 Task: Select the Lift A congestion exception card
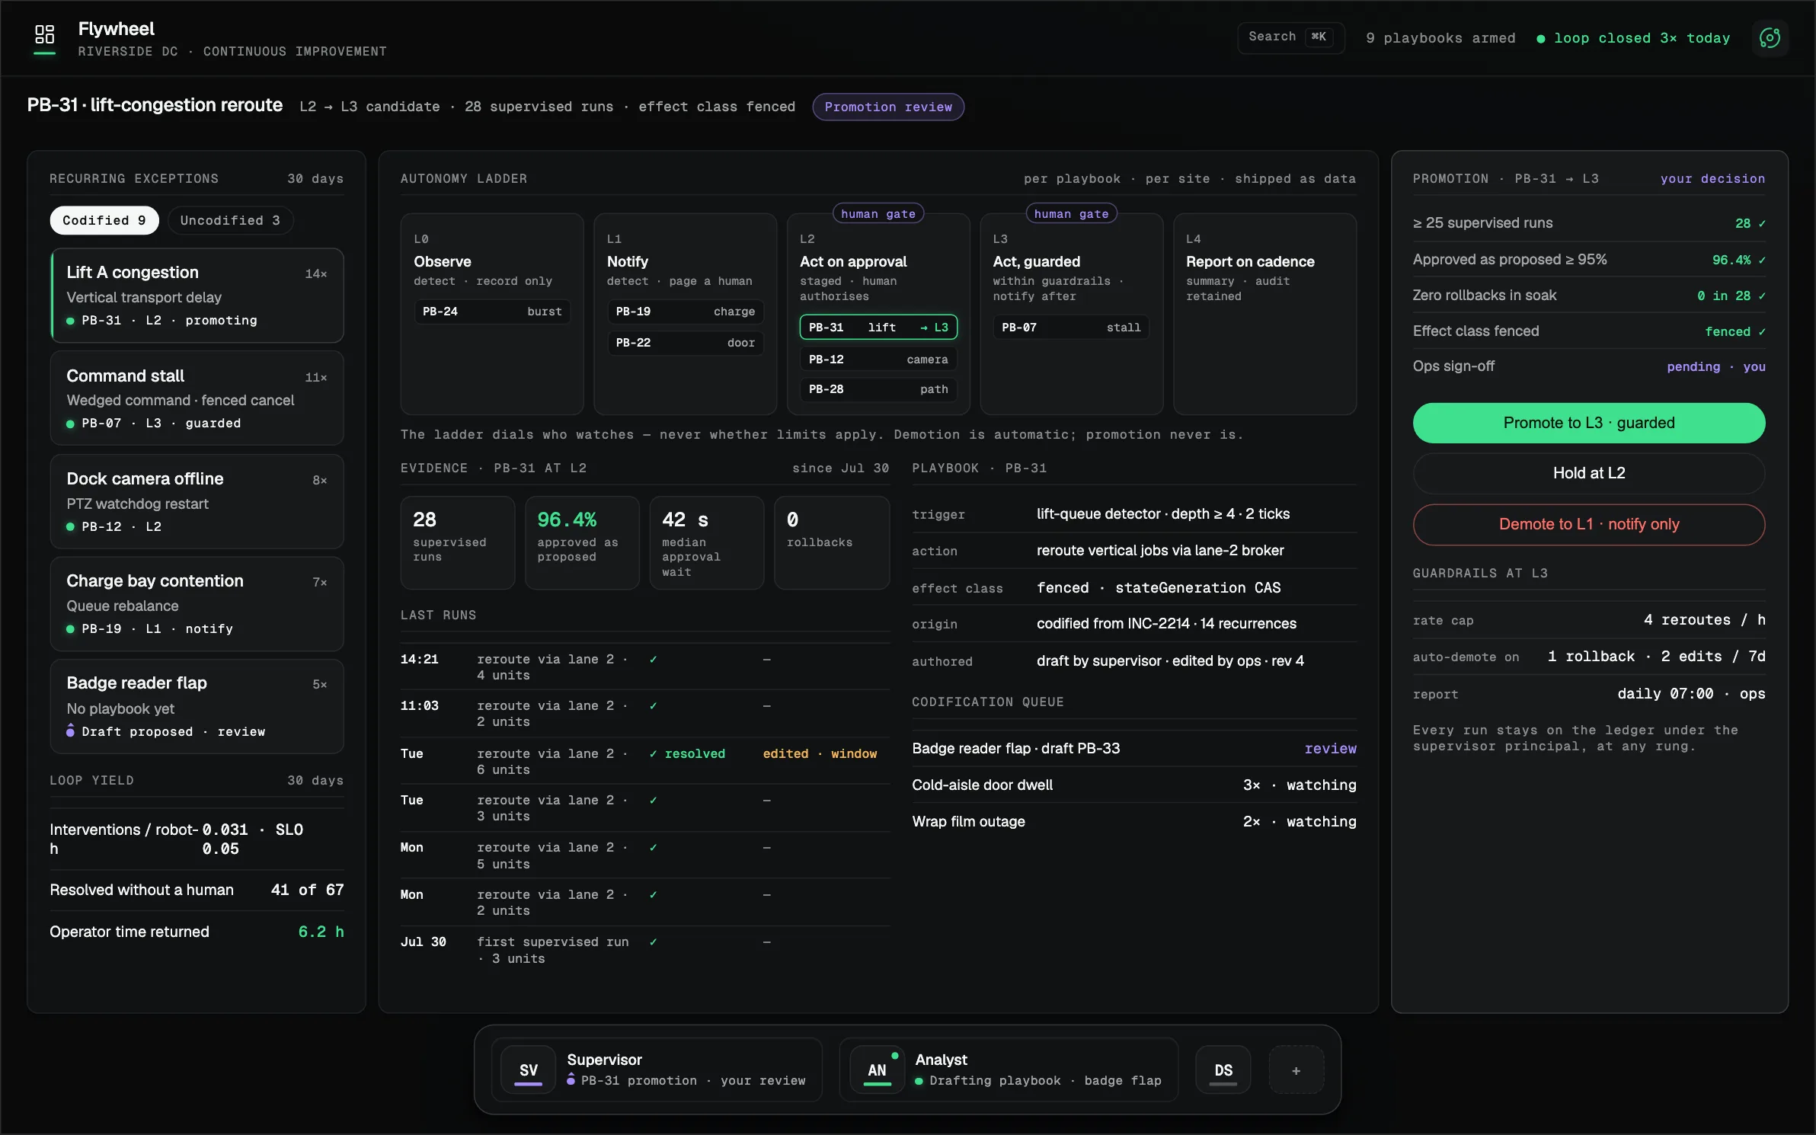click(x=197, y=296)
